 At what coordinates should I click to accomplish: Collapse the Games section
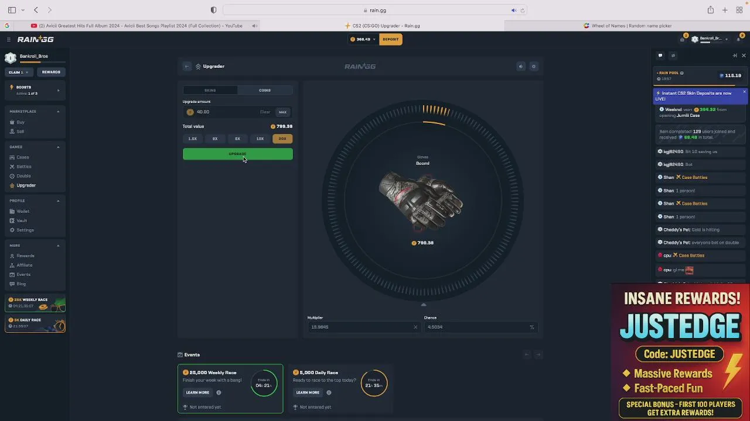click(x=58, y=147)
